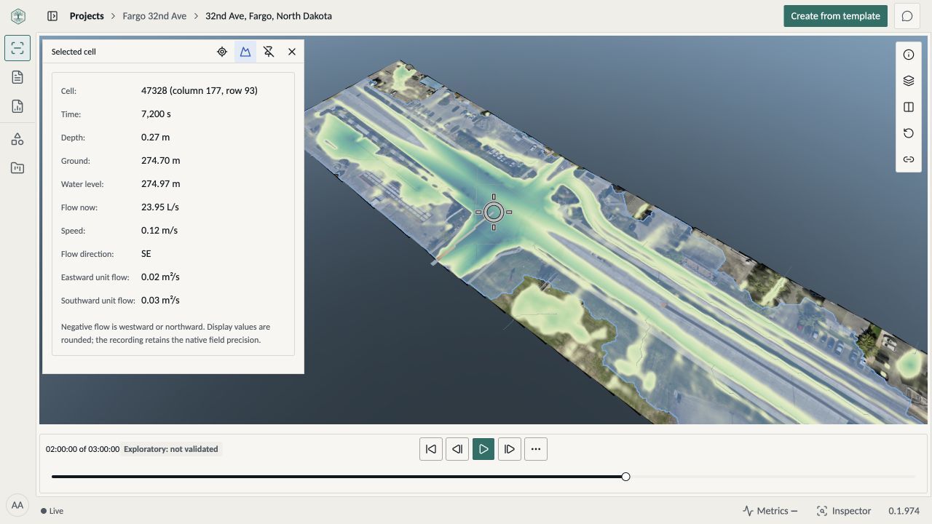Toggle the unpin panel icon
Screen dimensions: 932x524
(x=269, y=52)
